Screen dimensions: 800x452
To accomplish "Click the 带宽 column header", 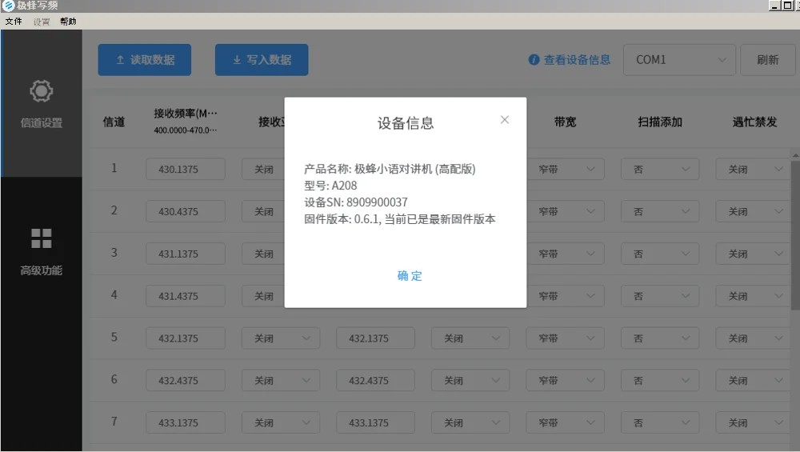I will coord(566,122).
